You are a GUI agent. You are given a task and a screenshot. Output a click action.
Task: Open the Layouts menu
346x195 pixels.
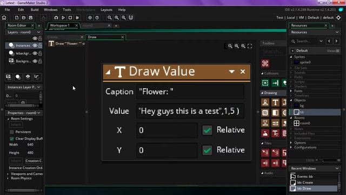click(x=107, y=10)
